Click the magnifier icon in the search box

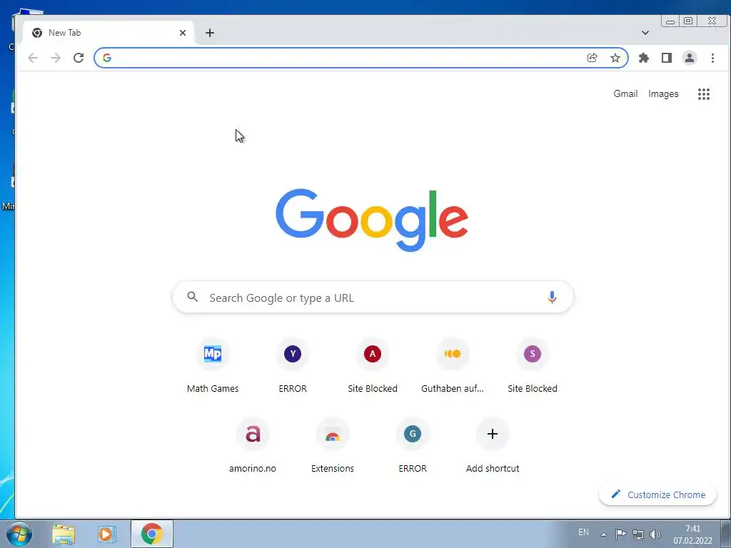point(192,296)
